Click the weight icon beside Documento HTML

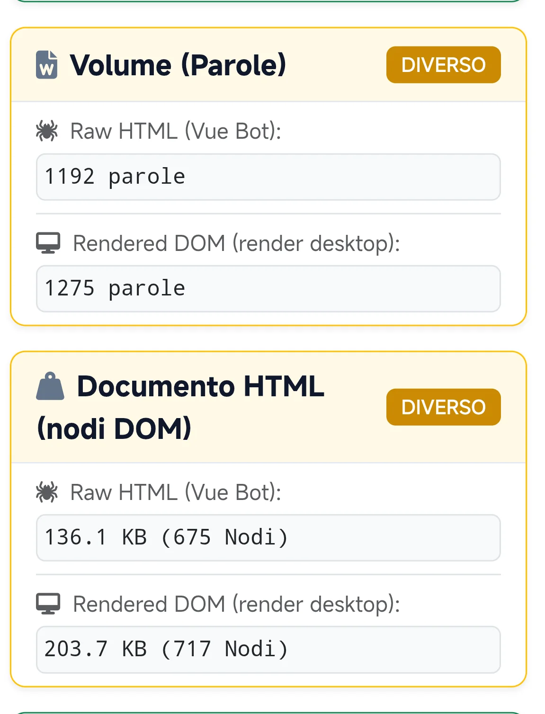[50, 387]
